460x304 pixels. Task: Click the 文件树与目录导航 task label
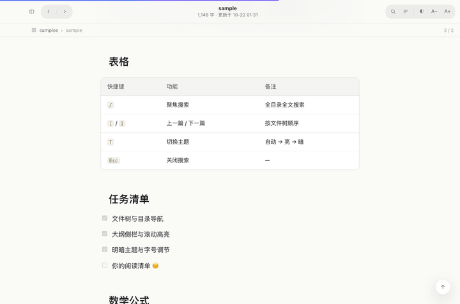(x=137, y=218)
